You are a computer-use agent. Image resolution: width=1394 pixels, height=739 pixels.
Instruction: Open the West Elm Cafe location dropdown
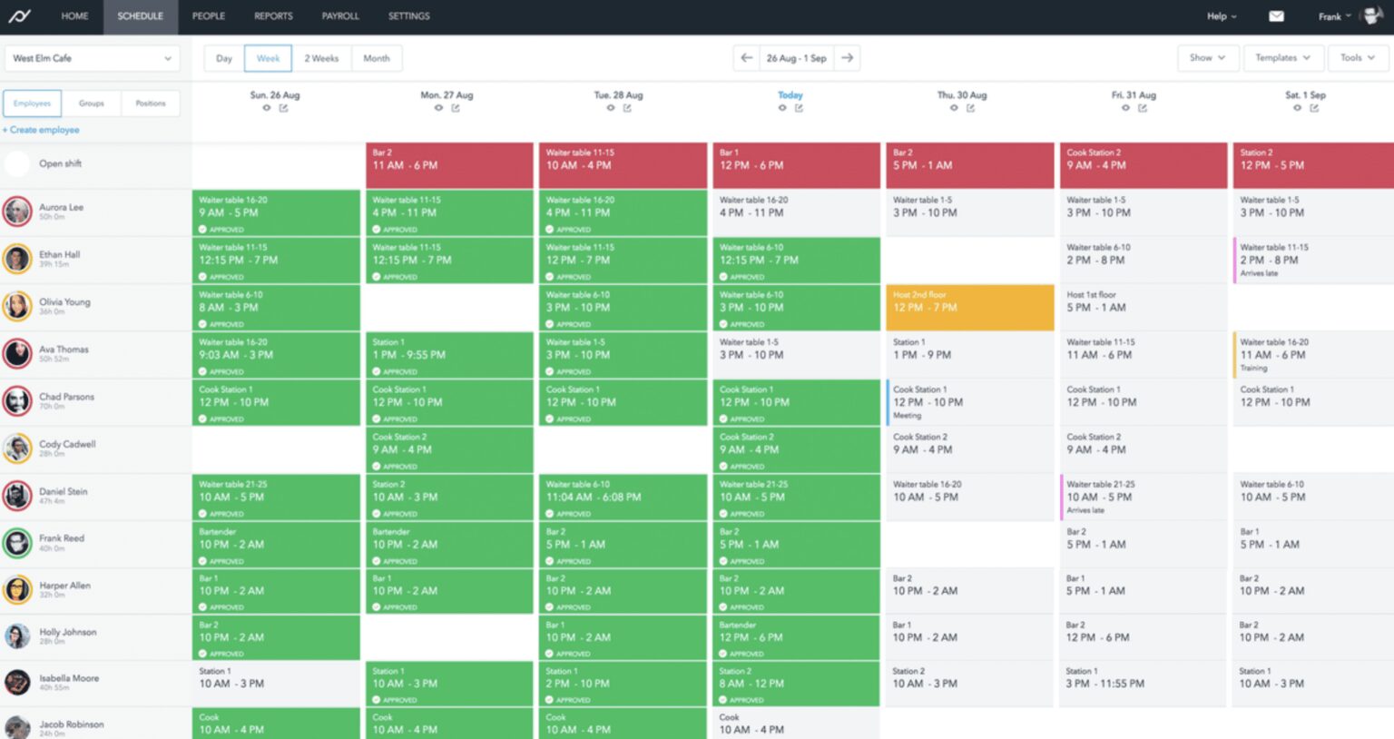click(92, 58)
